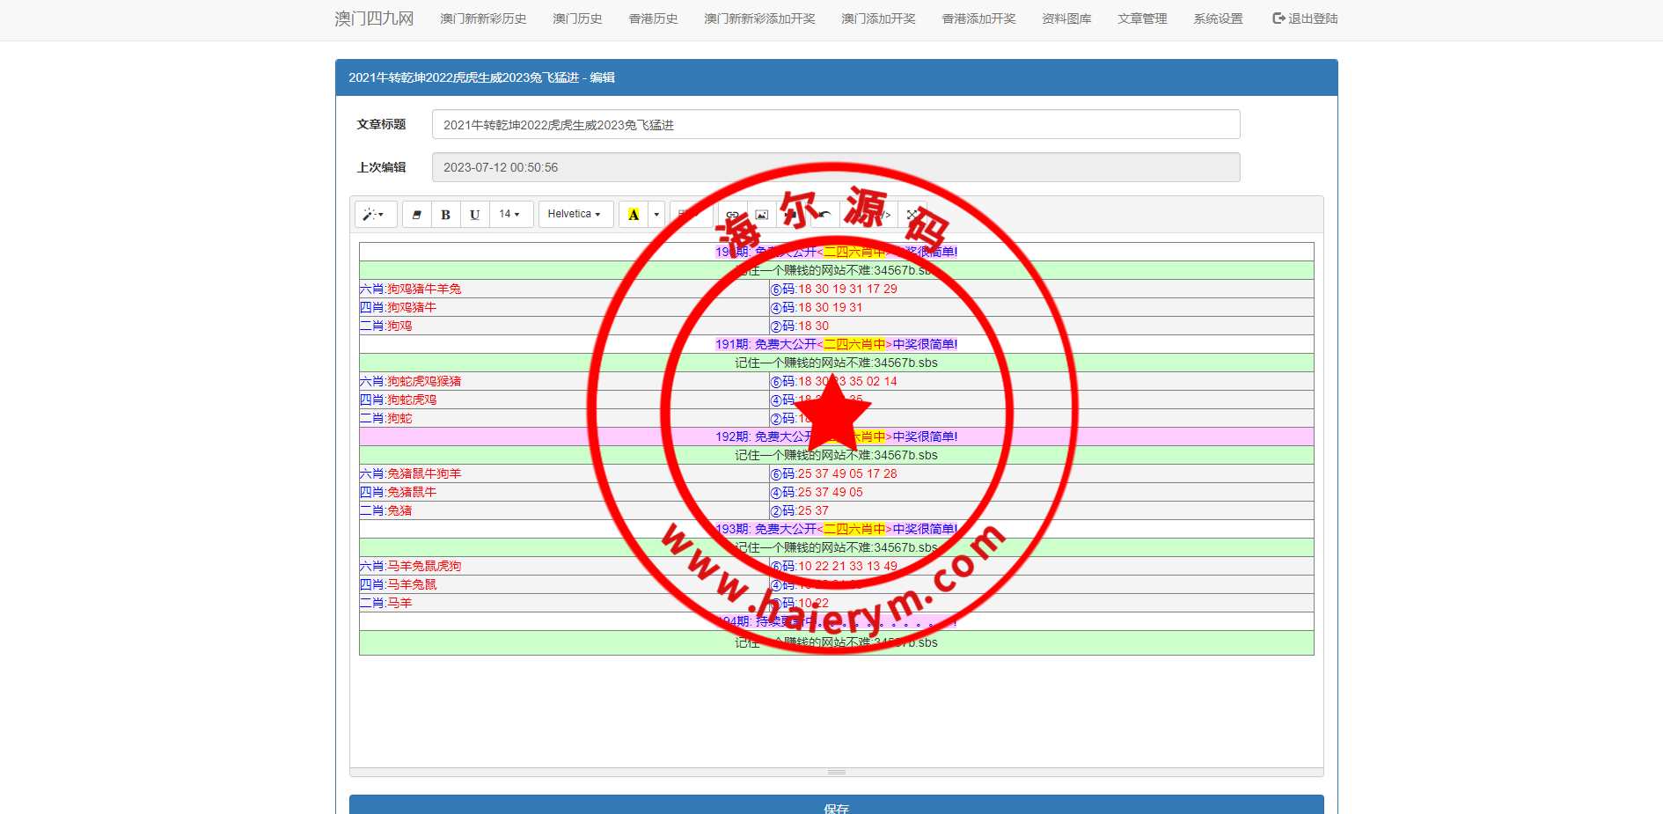This screenshot has height=814, width=1663.
Task: Click the undo arrow icon
Action: (825, 214)
